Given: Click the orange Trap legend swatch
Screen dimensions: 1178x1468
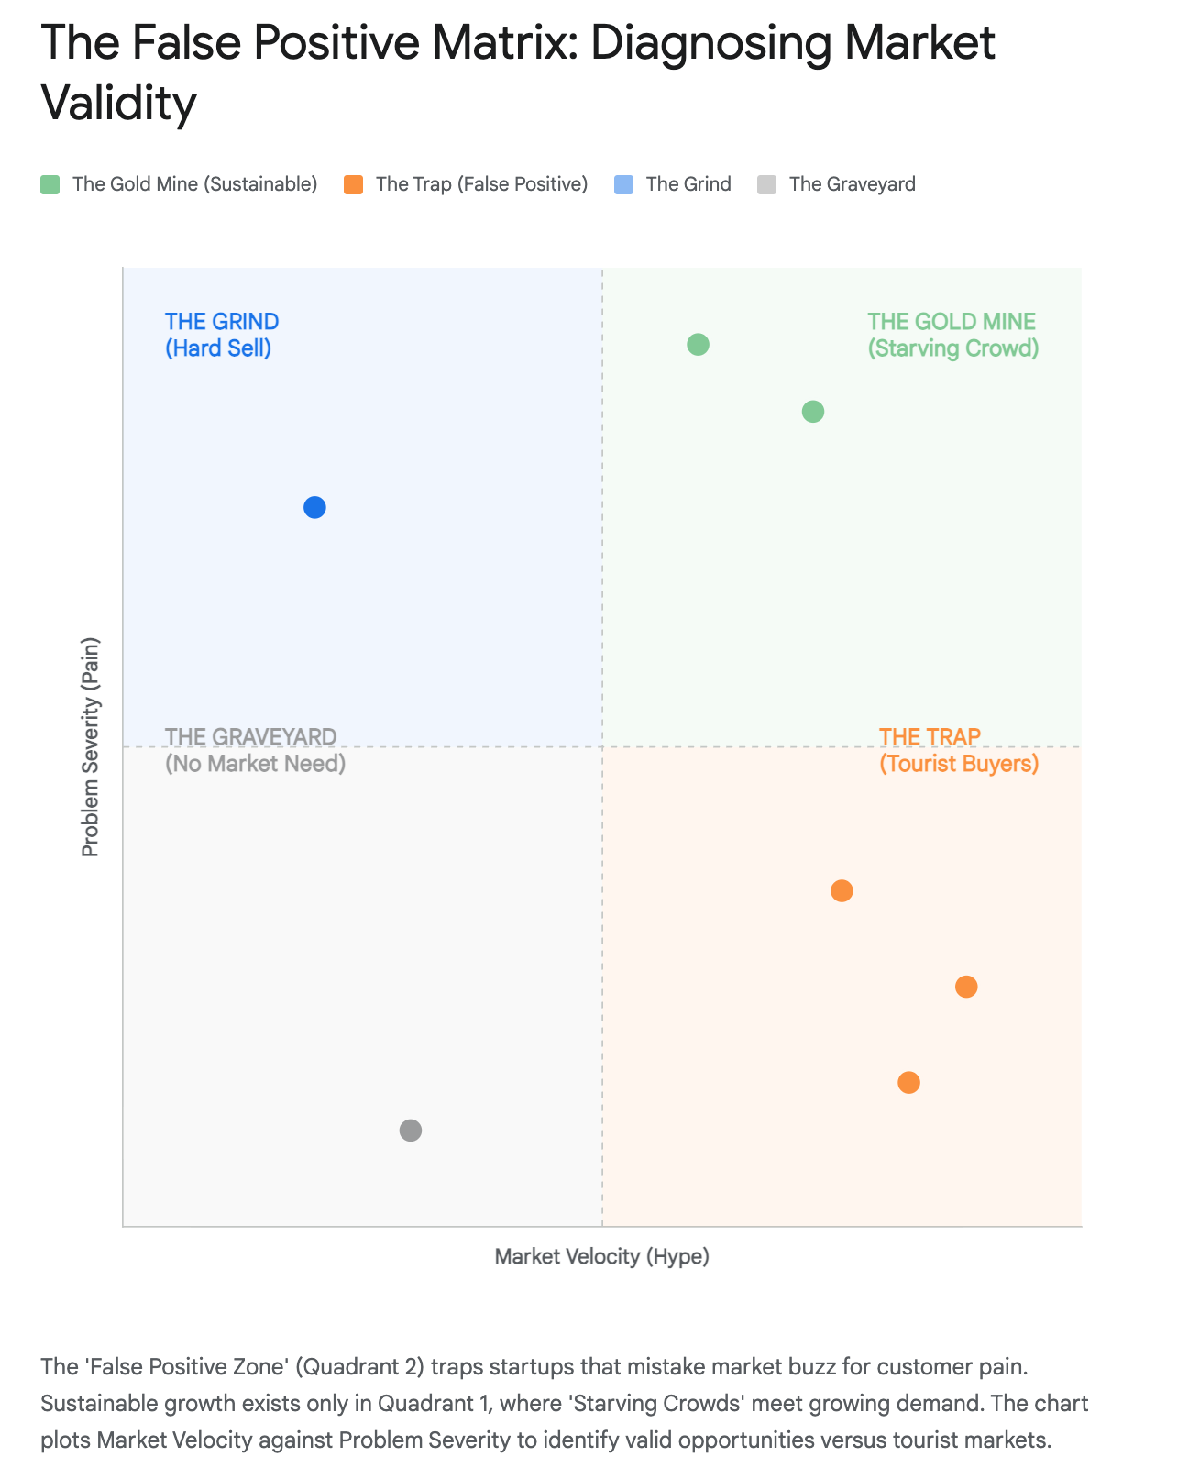Looking at the screenshot, I should (x=354, y=184).
